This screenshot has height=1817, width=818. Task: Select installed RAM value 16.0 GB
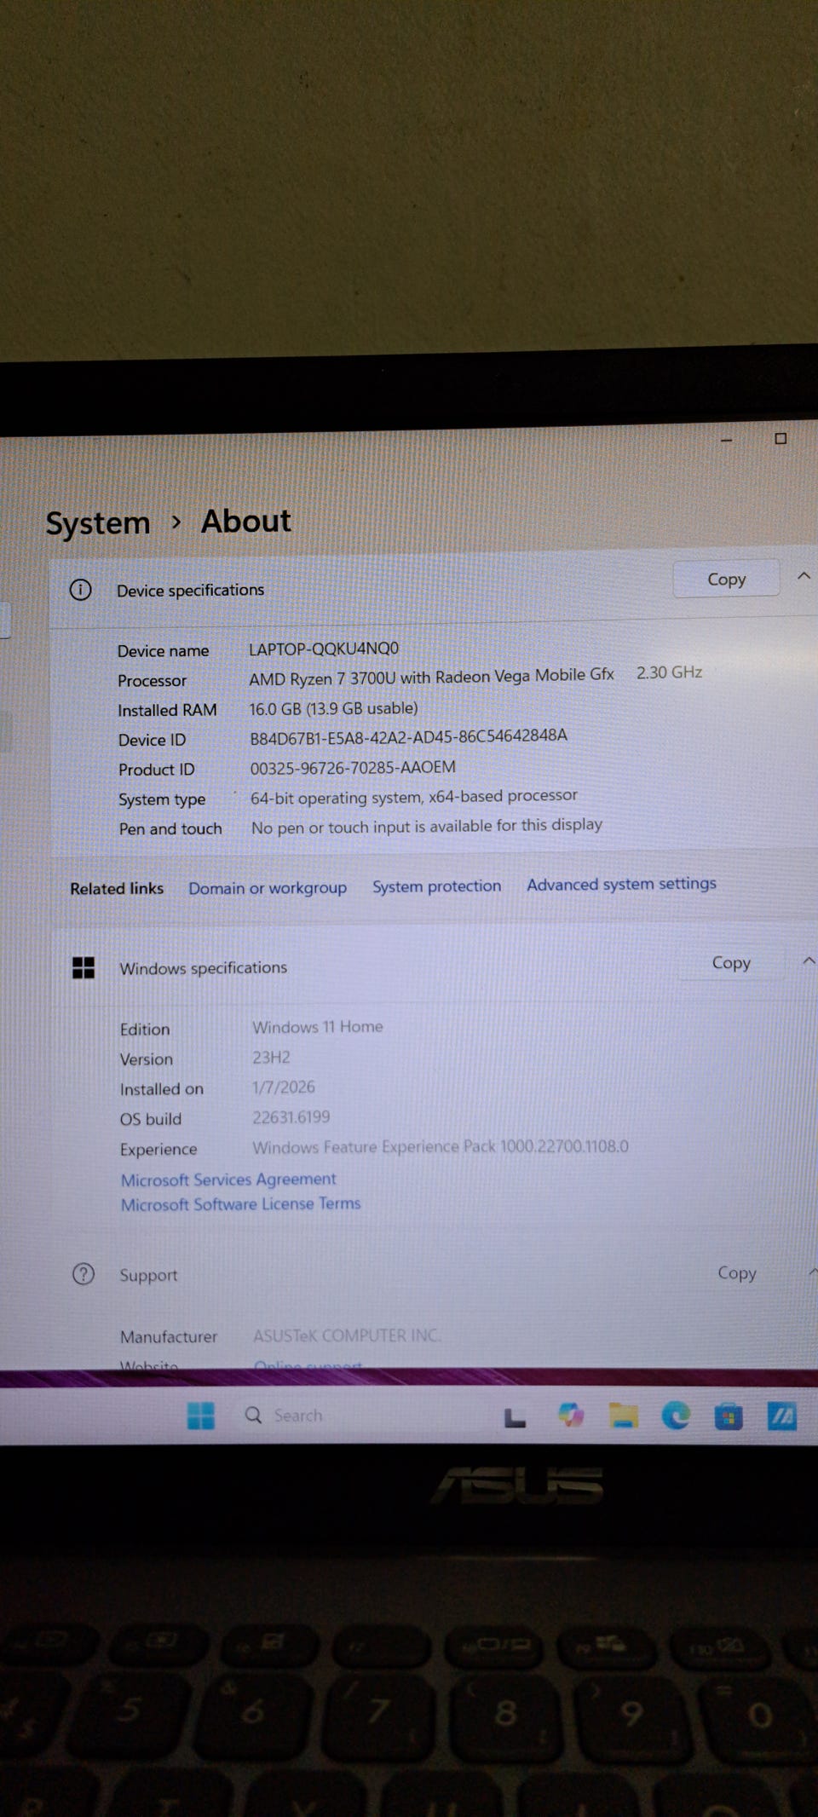coord(333,708)
